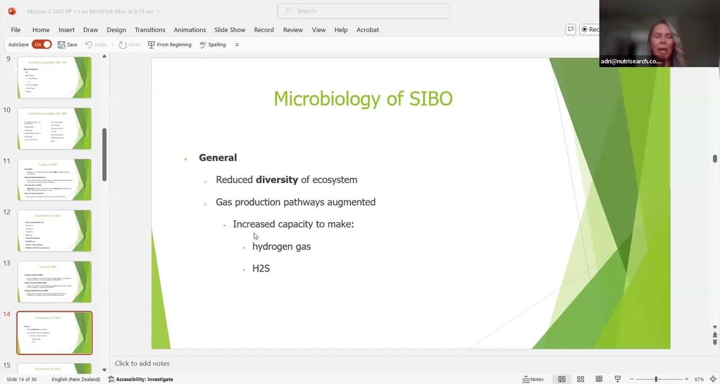Screen dimensions: 720x384
Task: Click the thumbnail pane scroll down arrow
Action: coord(104,369)
